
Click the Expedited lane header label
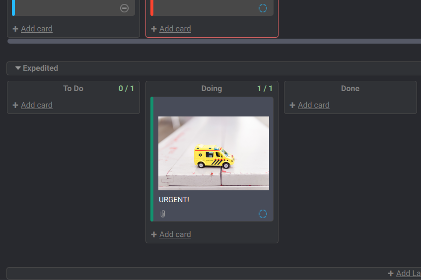click(40, 68)
